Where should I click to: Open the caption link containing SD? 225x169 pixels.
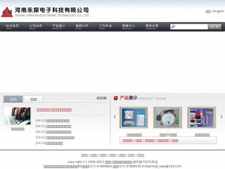(x=168, y=135)
